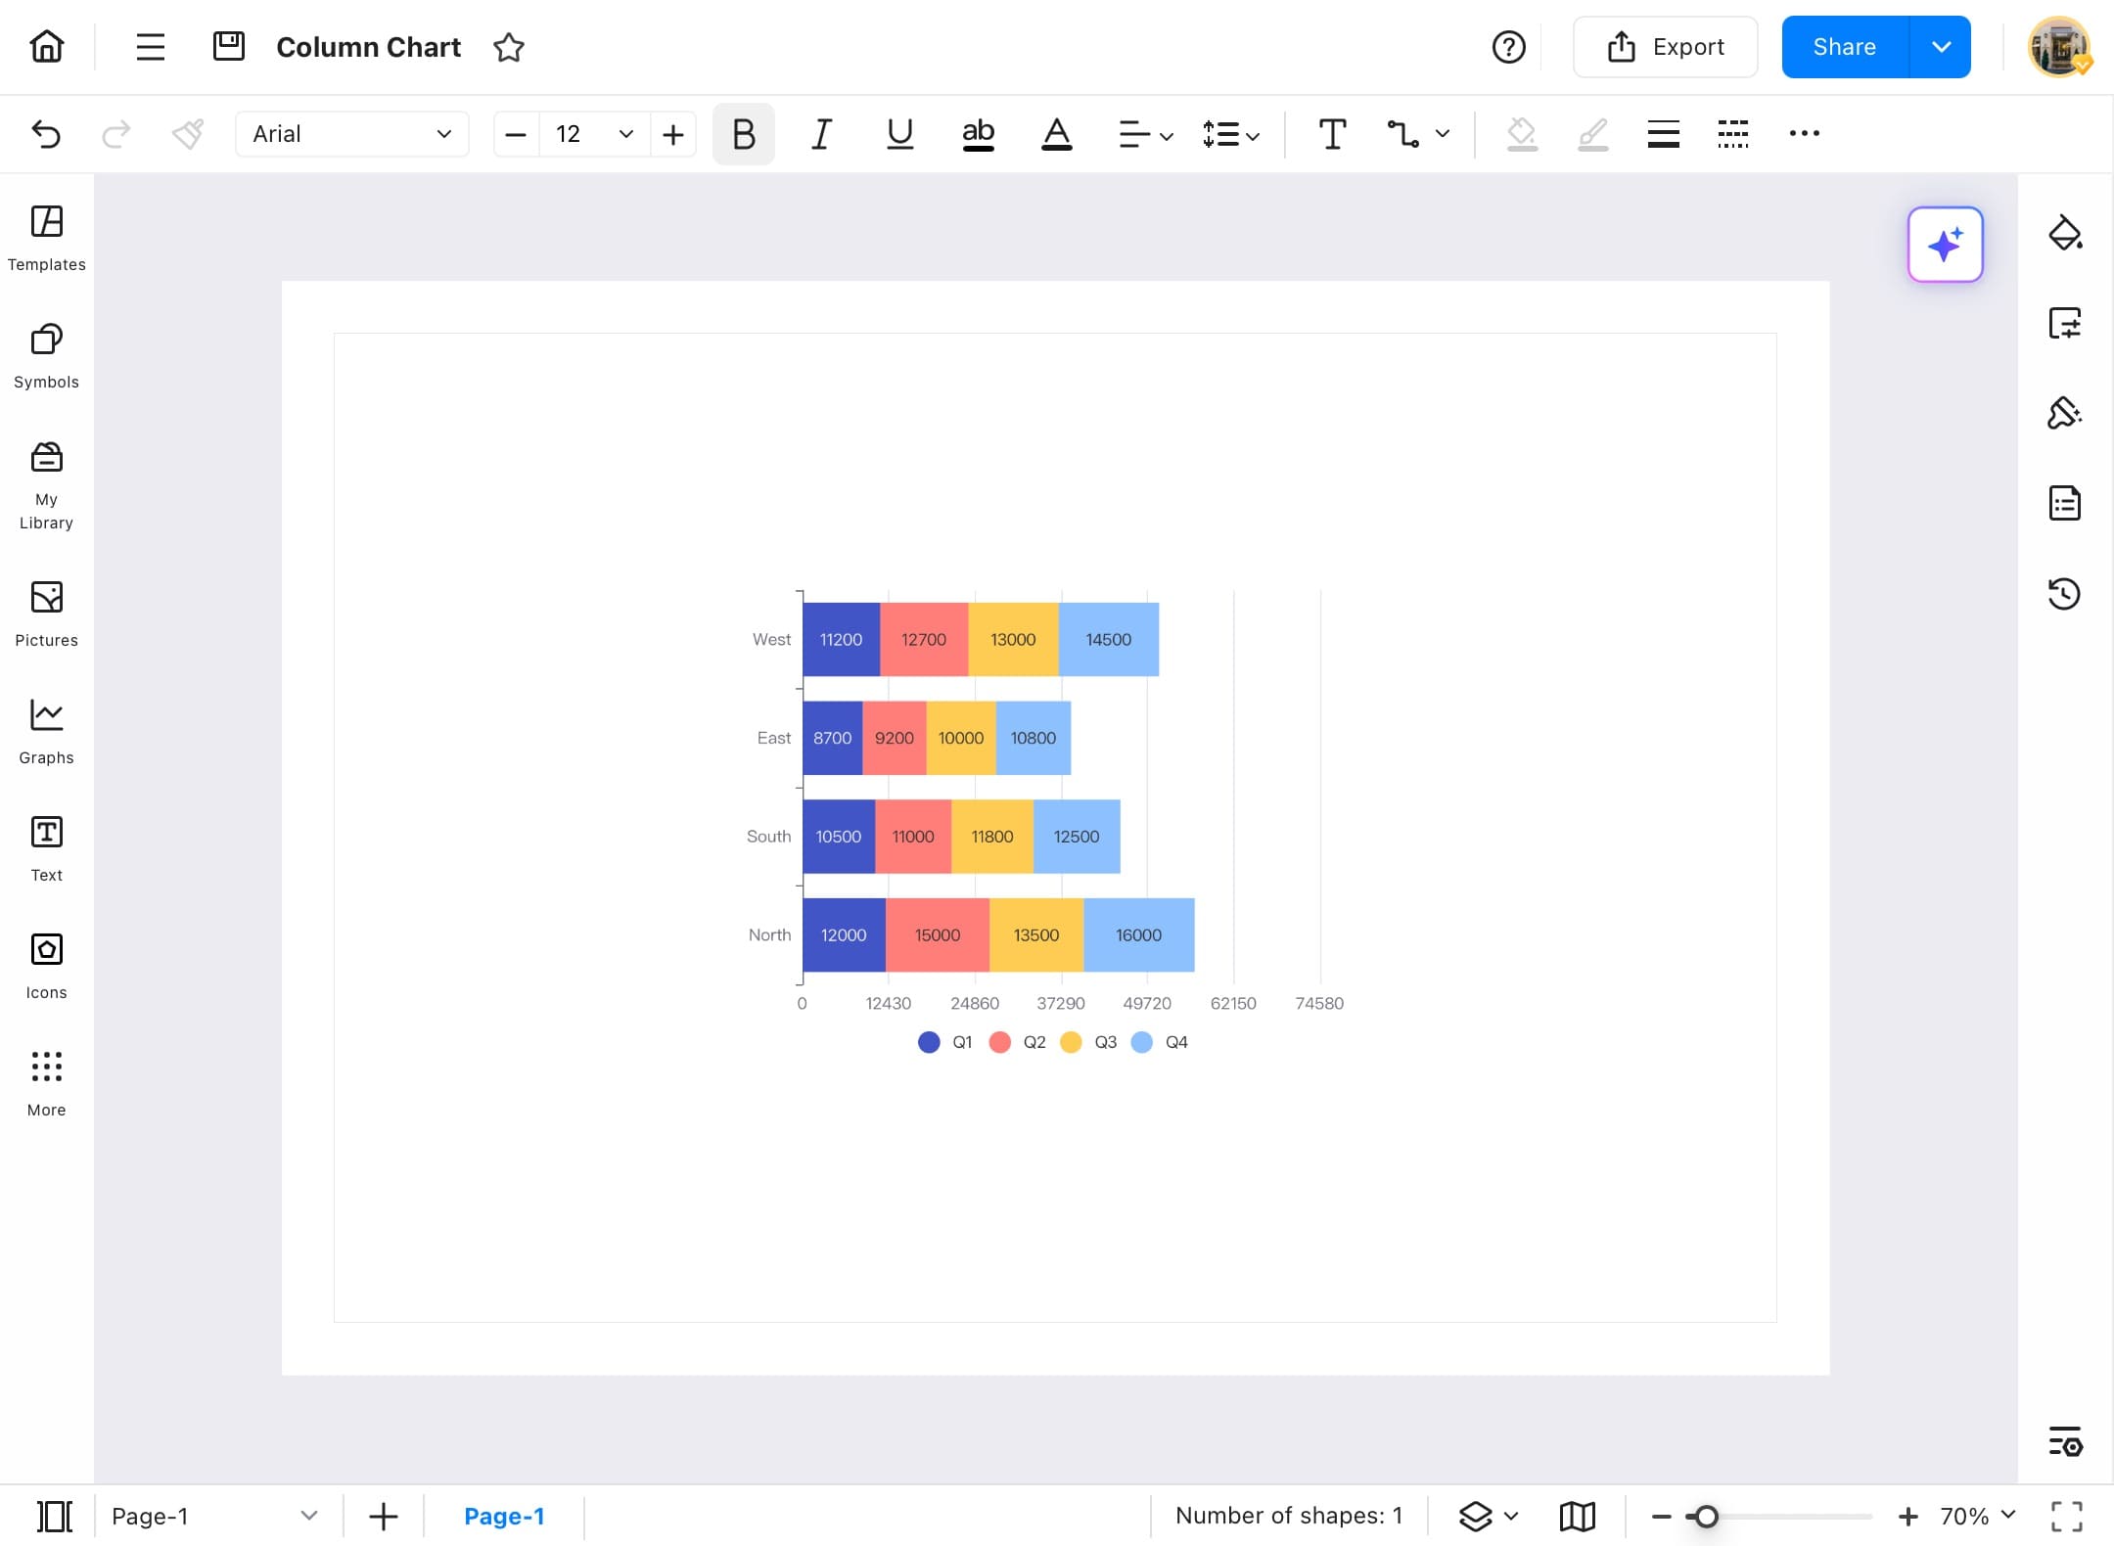This screenshot has width=2114, height=1546.
Task: Open the Notes panel on the right
Action: coord(2065,503)
